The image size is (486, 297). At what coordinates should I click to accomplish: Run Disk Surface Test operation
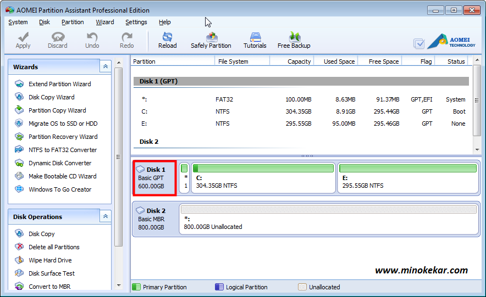tap(52, 273)
